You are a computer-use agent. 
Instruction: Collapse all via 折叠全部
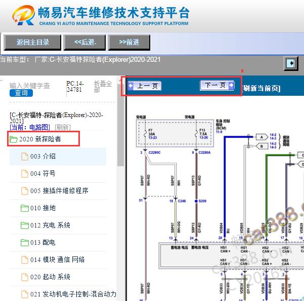[x=103, y=87]
